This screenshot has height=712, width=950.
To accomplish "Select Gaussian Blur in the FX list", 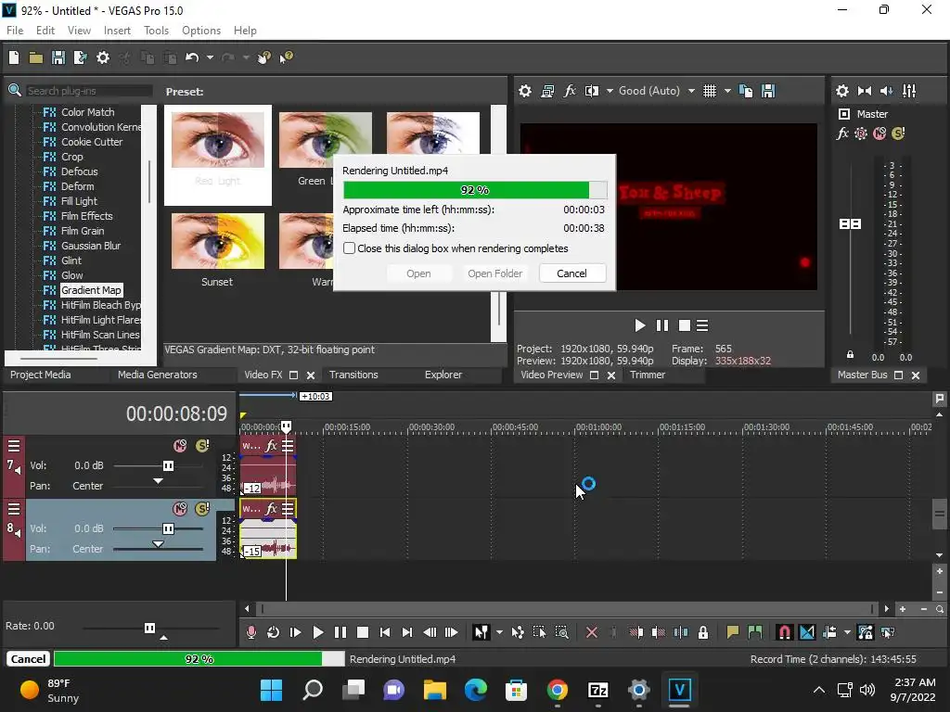I will [91, 246].
